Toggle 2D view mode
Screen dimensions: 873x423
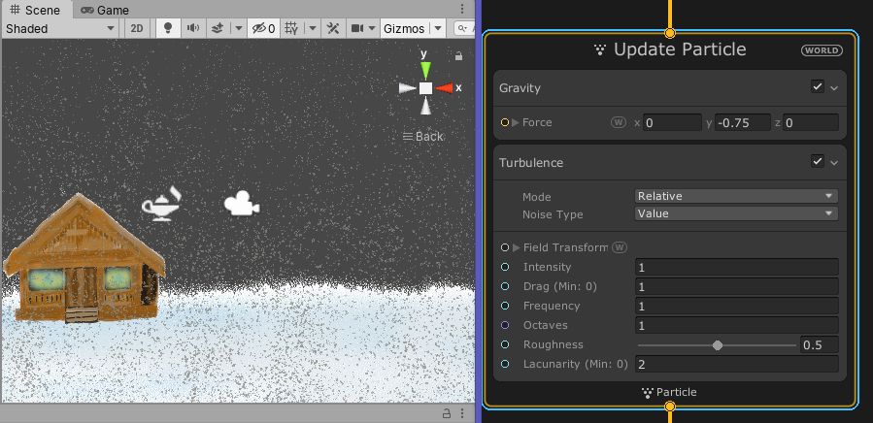(x=137, y=28)
